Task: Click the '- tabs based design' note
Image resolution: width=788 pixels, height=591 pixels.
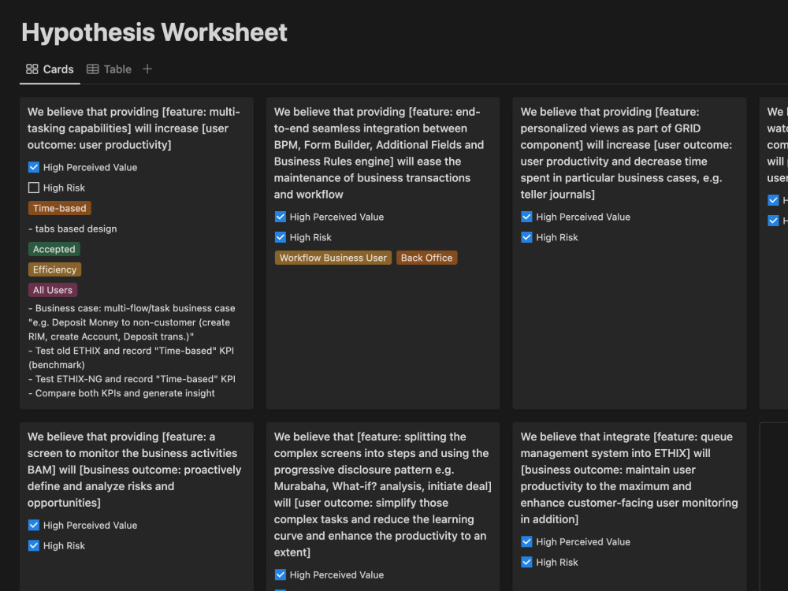Action: pyautogui.click(x=72, y=229)
